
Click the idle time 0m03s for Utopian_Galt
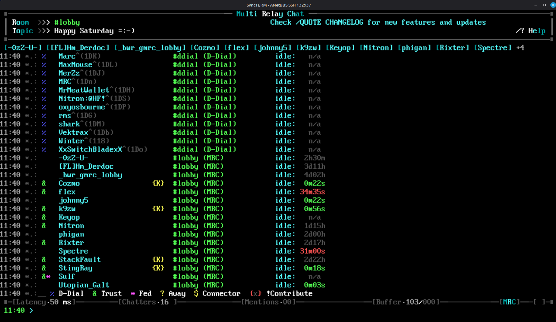pyautogui.click(x=315, y=285)
